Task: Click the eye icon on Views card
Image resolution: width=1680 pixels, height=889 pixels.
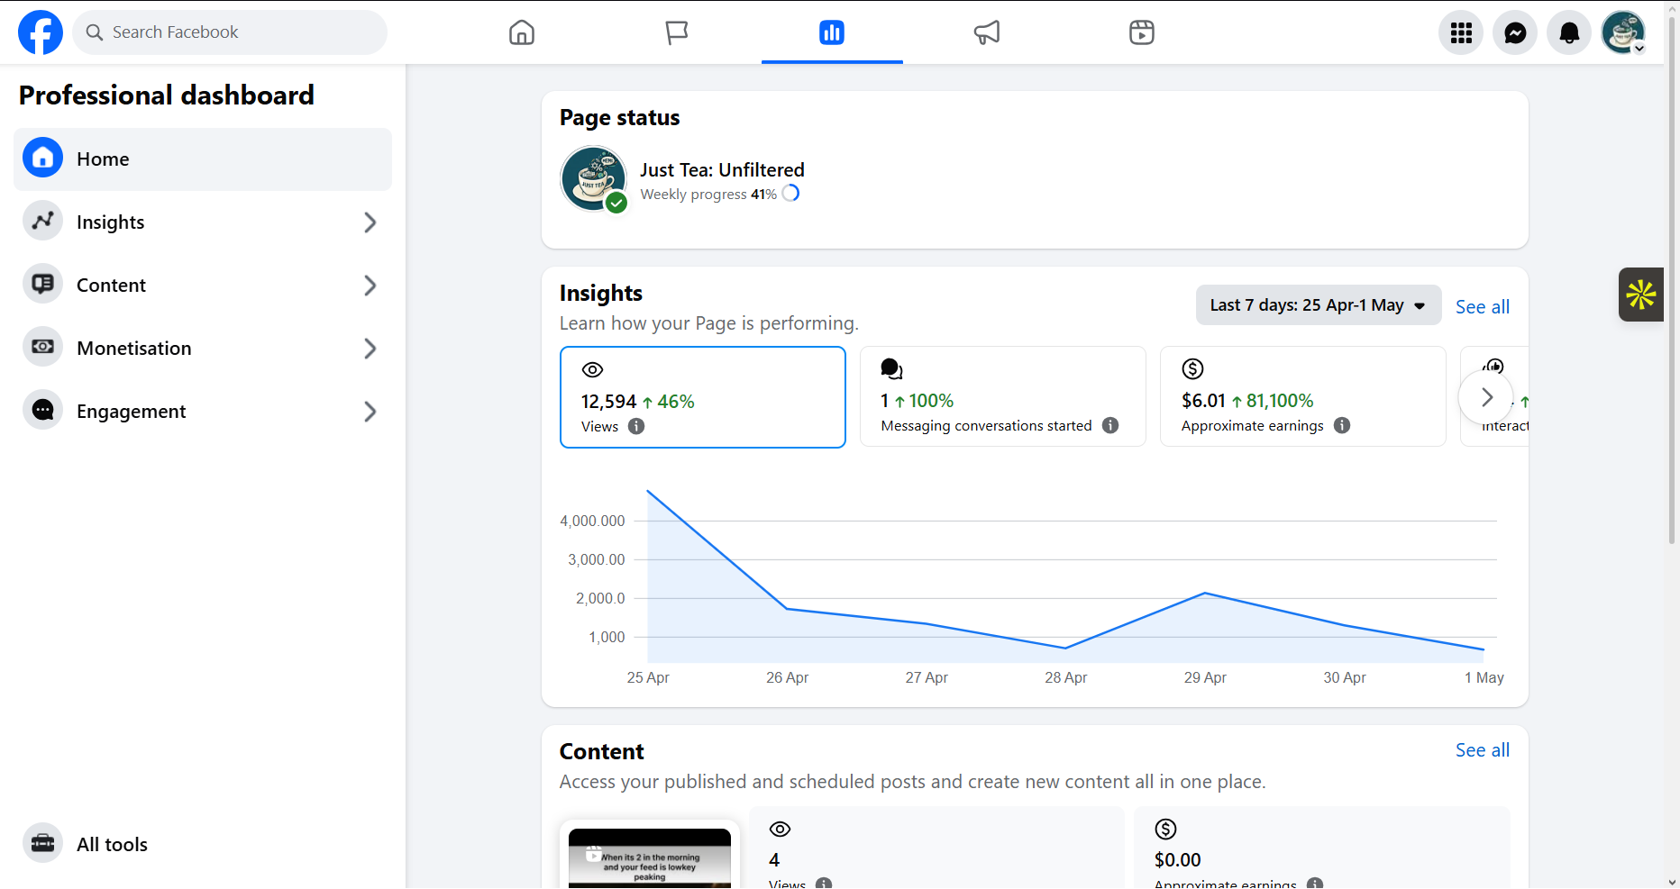Action: pyautogui.click(x=592, y=369)
